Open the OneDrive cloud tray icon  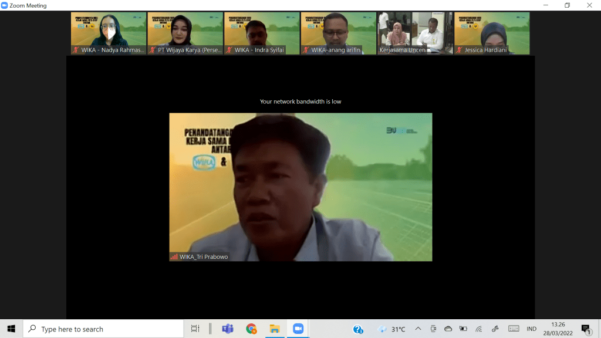coord(448,329)
